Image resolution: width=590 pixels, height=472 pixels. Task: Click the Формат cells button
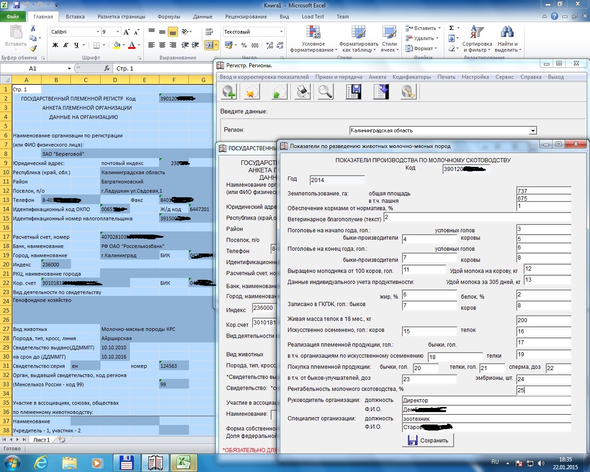pos(422,48)
